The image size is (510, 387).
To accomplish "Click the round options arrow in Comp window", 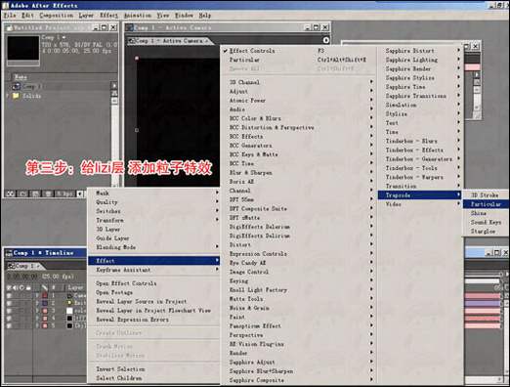I will click(x=326, y=40).
